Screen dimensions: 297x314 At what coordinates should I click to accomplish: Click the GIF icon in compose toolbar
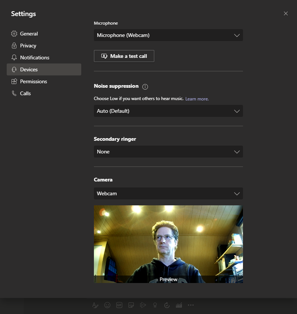[x=119, y=305]
